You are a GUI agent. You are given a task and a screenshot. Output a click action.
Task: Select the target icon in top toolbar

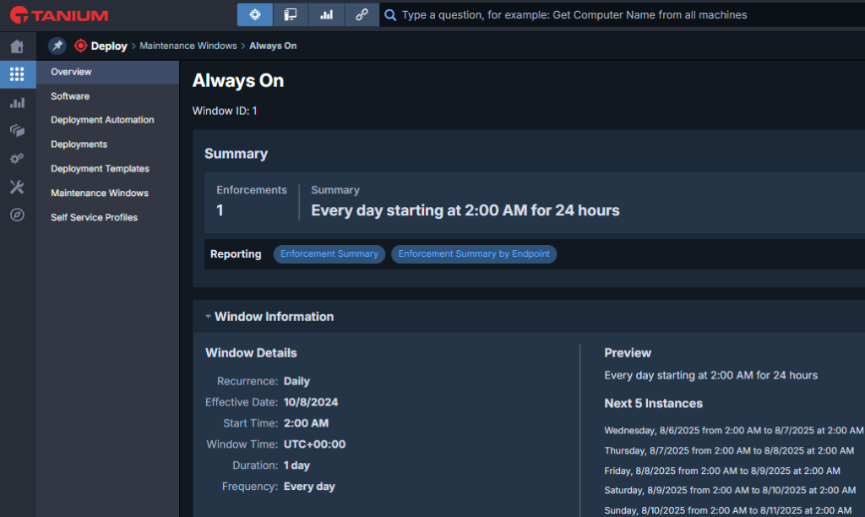pos(255,14)
